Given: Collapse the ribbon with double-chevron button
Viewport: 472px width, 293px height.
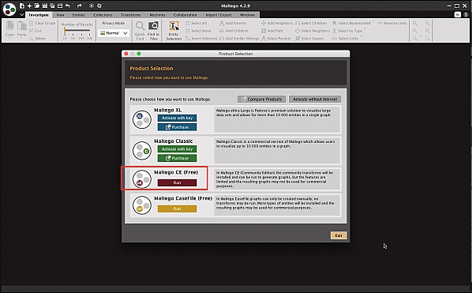Looking at the screenshot, I should click(x=458, y=14).
